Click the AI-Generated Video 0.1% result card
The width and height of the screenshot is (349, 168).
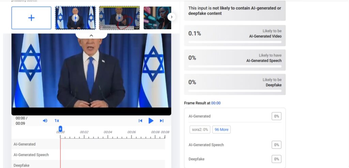point(235,35)
